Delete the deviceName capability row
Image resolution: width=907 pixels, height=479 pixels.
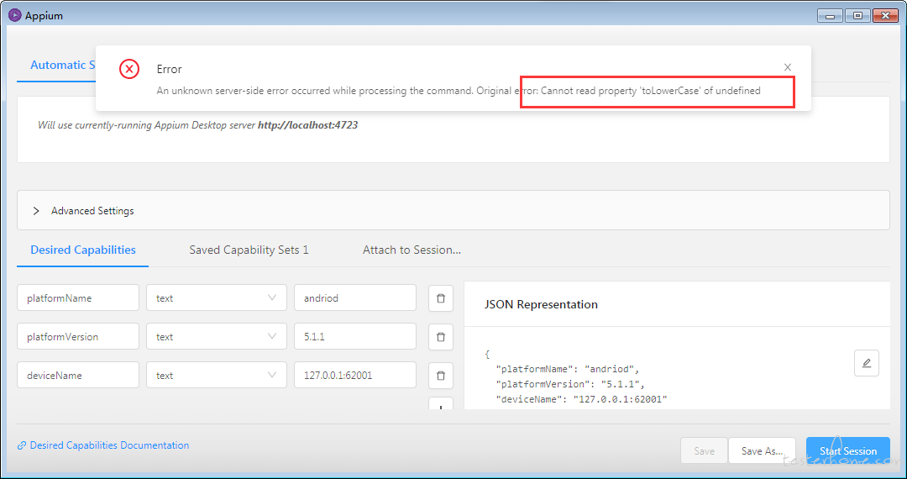[441, 376]
